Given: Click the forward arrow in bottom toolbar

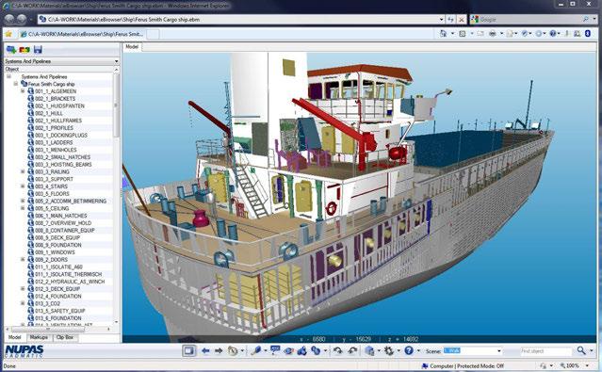Looking at the screenshot, I should 219,351.
